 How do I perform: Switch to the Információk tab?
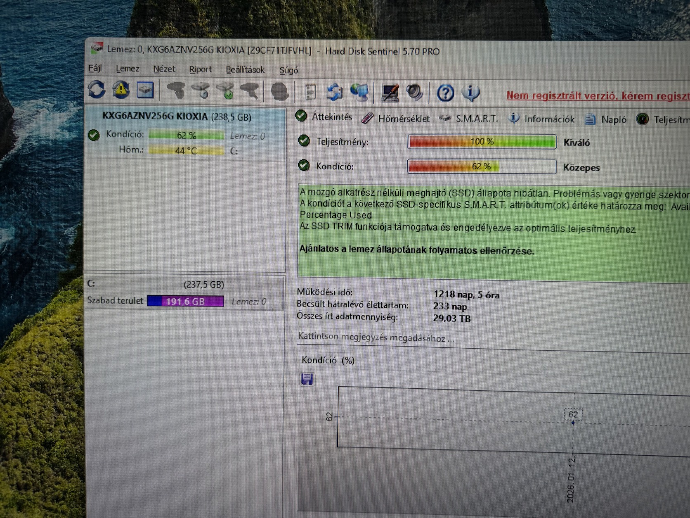pos(541,119)
